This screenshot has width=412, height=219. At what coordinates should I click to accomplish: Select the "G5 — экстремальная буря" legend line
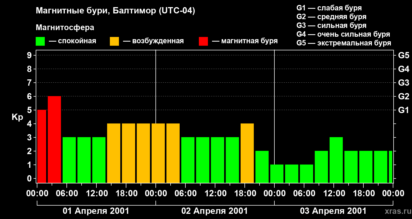[344, 43]
